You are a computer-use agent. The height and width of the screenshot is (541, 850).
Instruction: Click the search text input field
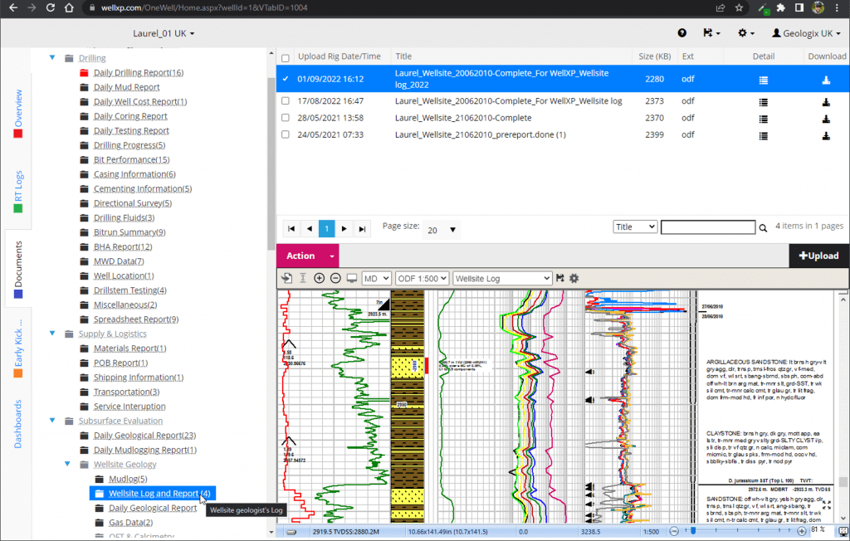[x=708, y=227]
